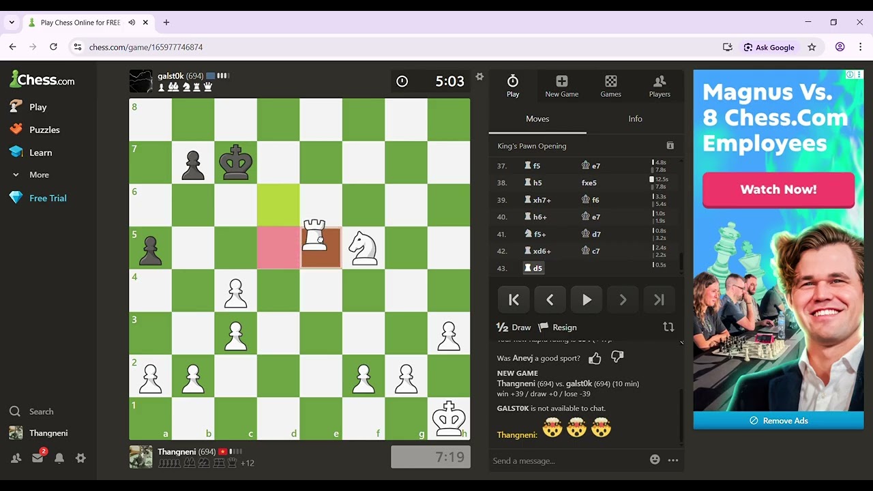Click the galst0k opponent avatar

coord(141,81)
